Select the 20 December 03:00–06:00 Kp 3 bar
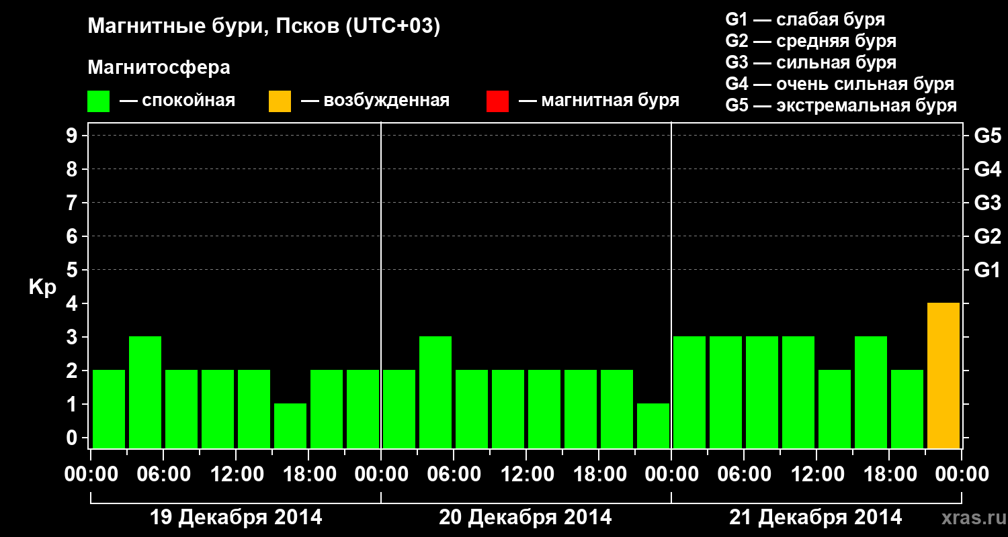The width and height of the screenshot is (1008, 537). [435, 393]
